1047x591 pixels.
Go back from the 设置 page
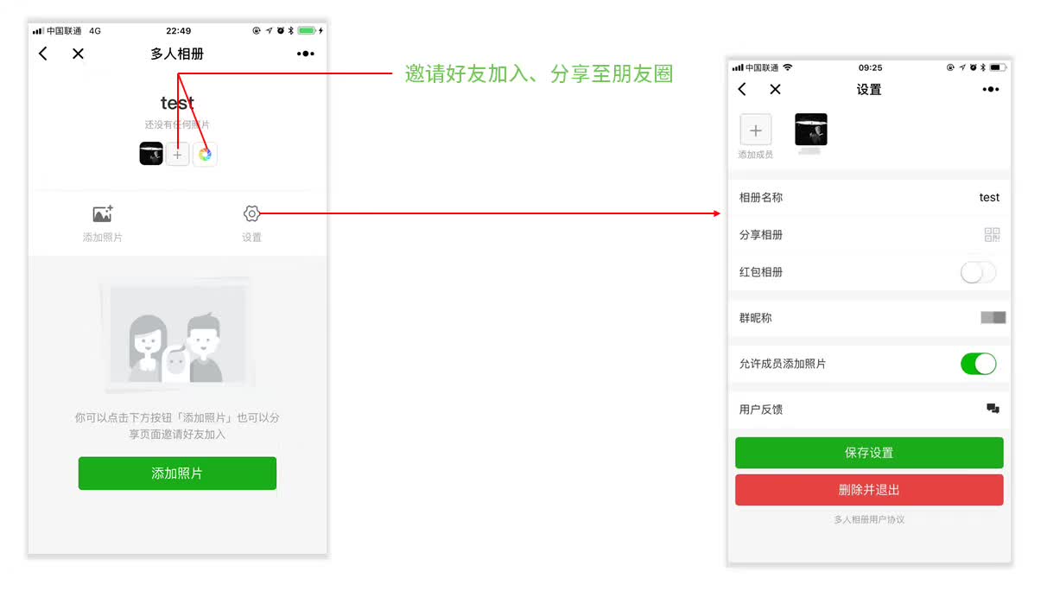point(742,89)
